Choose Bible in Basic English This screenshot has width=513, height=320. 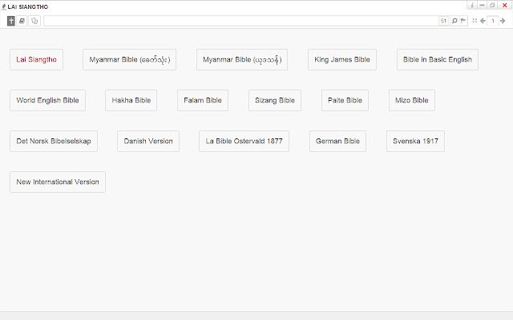[438, 59]
